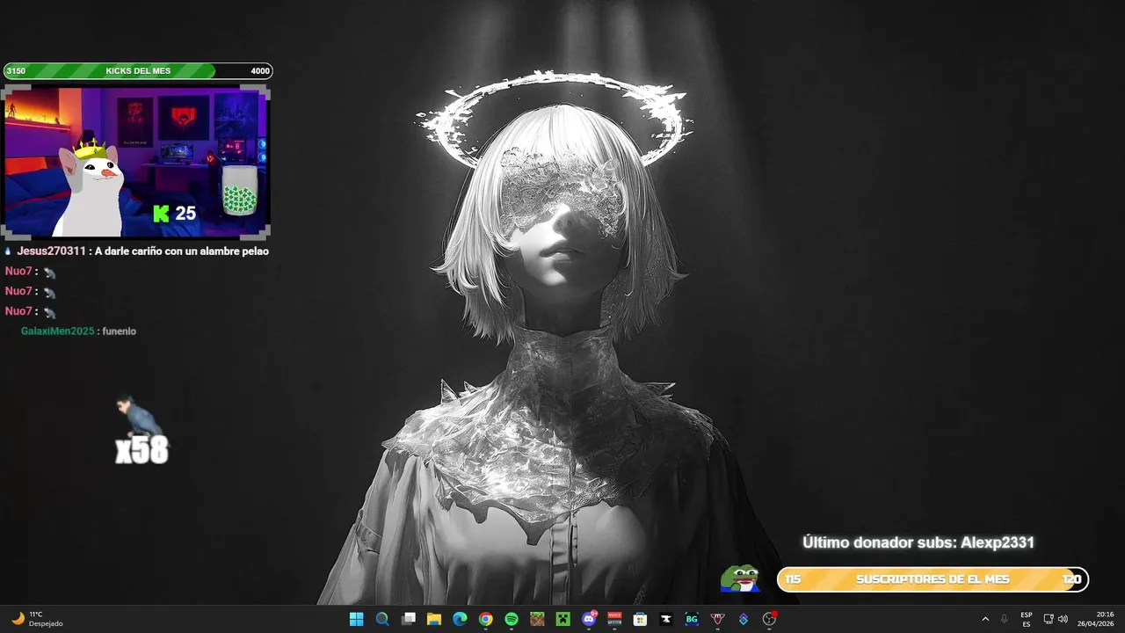Screen dimensions: 1125x633
Task: Open OBS Studio recording icon
Action: coord(769,619)
